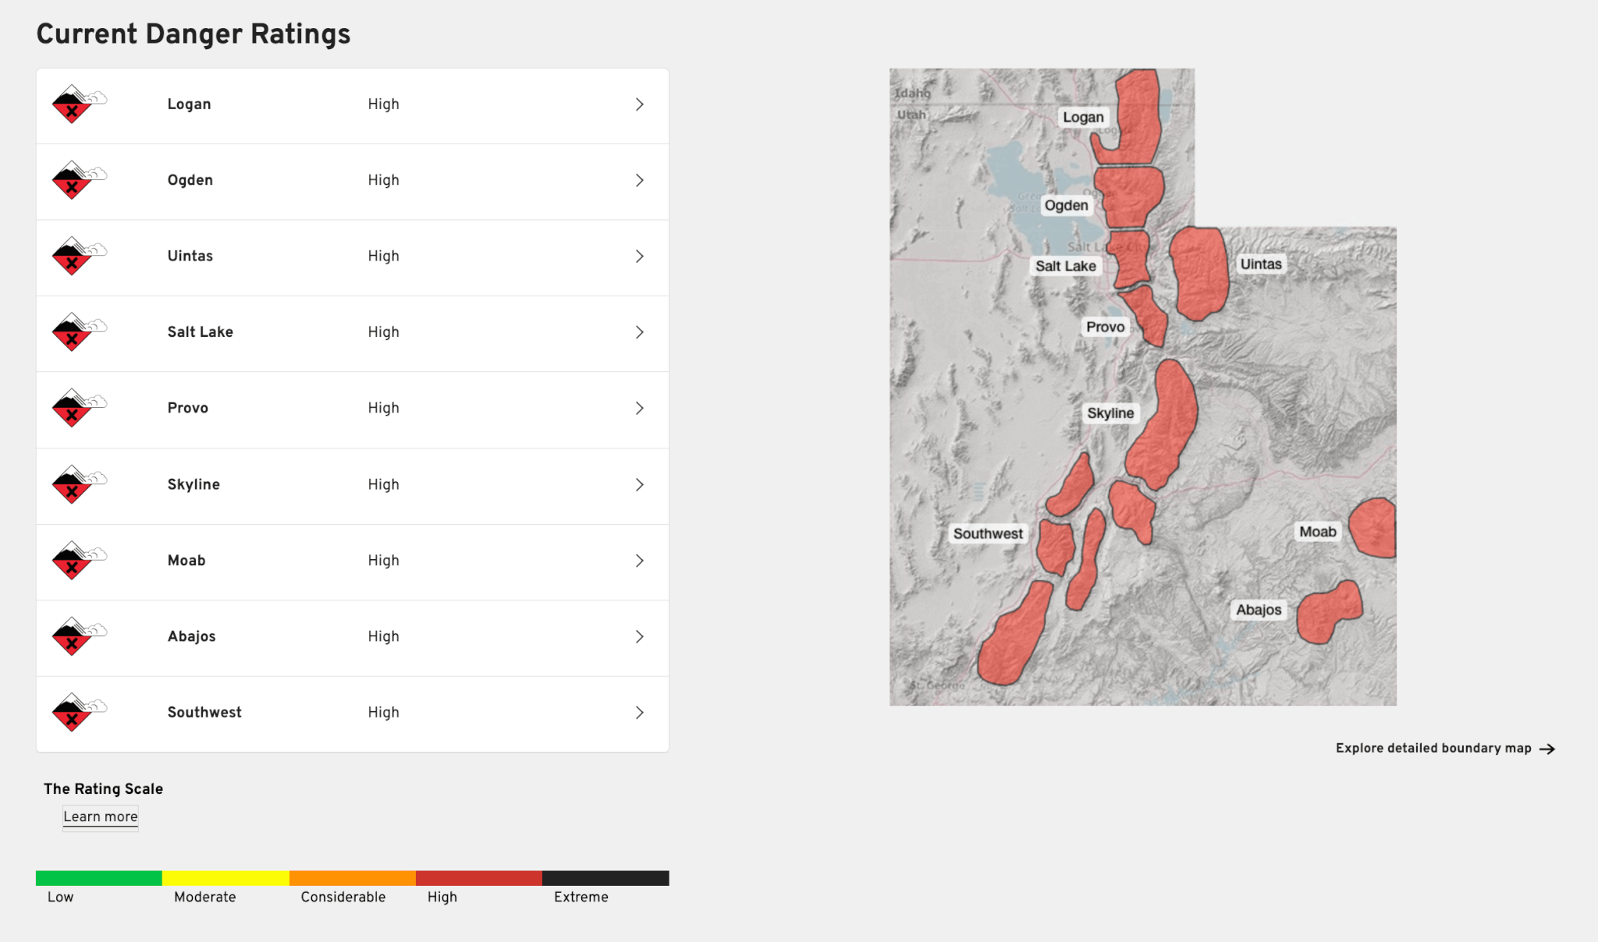The width and height of the screenshot is (1598, 942).
Task: Click the Logan avalanche danger icon
Action: point(76,104)
